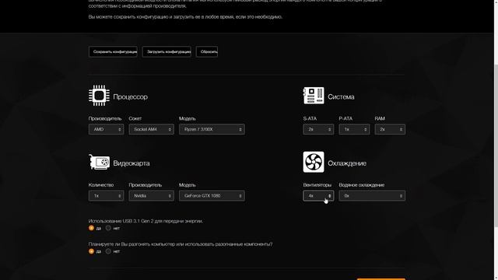This screenshot has width=498, height=280.
Task: Click the Процессор section heading
Action: pyautogui.click(x=130, y=96)
